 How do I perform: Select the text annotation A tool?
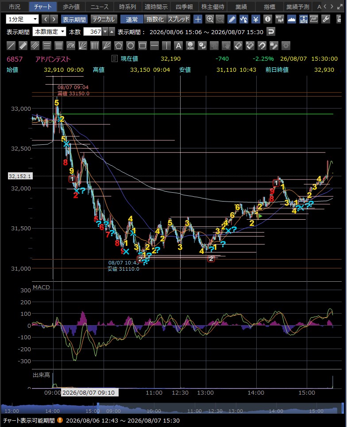click(178, 46)
